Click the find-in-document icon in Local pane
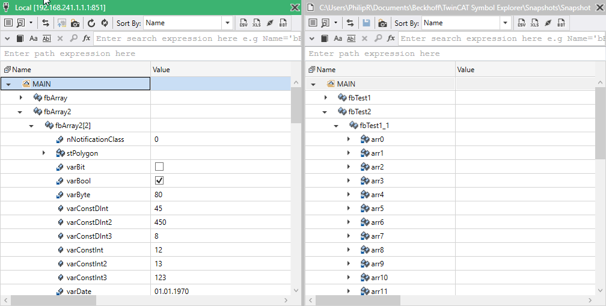The width and height of the screenshot is (606, 306). point(21,23)
